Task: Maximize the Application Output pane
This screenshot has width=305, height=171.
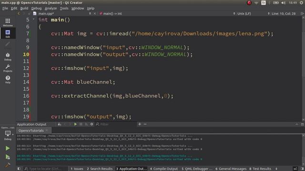Action: pyautogui.click(x=302, y=124)
